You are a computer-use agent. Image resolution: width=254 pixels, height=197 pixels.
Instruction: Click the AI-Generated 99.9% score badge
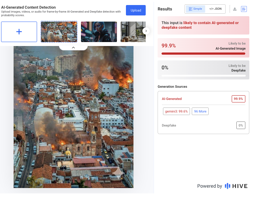(x=238, y=99)
